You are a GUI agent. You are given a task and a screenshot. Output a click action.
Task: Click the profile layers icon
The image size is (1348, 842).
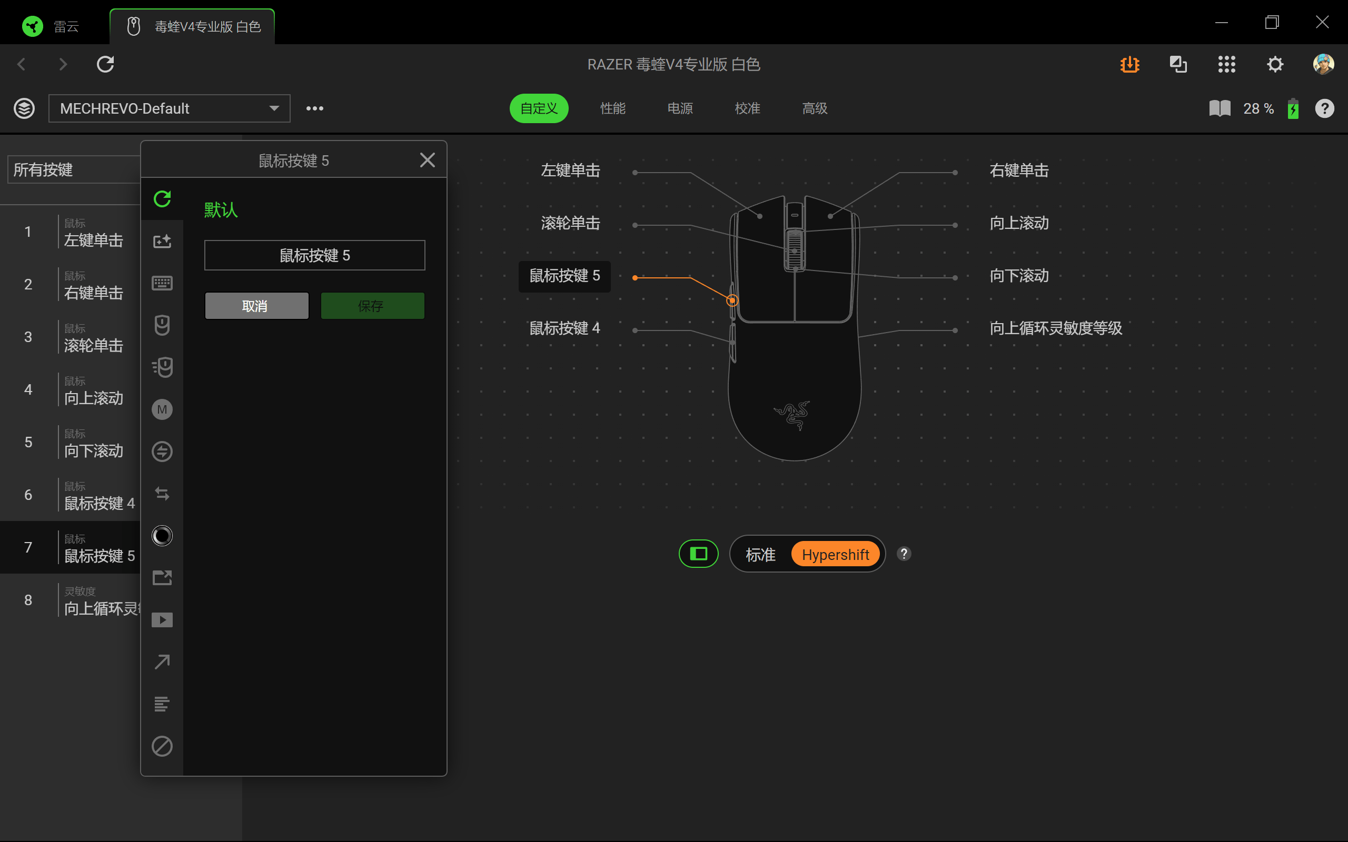point(24,108)
